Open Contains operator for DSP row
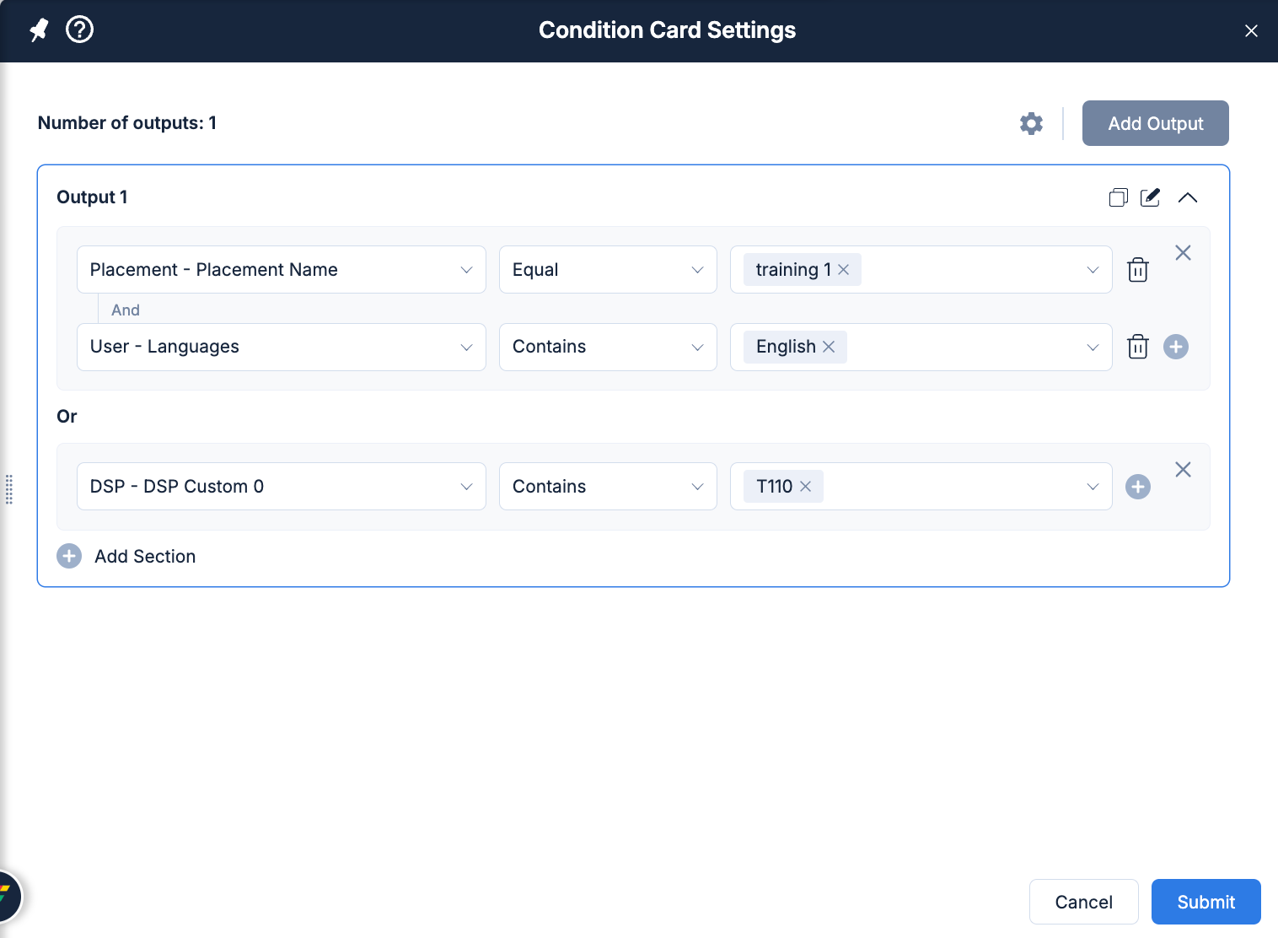The image size is (1278, 938). coord(608,487)
